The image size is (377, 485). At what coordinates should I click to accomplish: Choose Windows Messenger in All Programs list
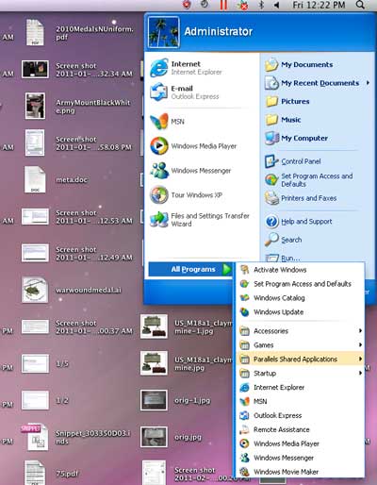coord(301,458)
